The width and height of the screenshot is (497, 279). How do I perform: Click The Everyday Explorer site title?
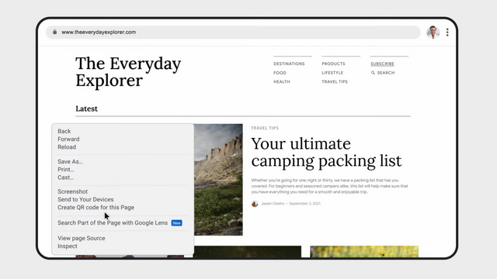(128, 72)
